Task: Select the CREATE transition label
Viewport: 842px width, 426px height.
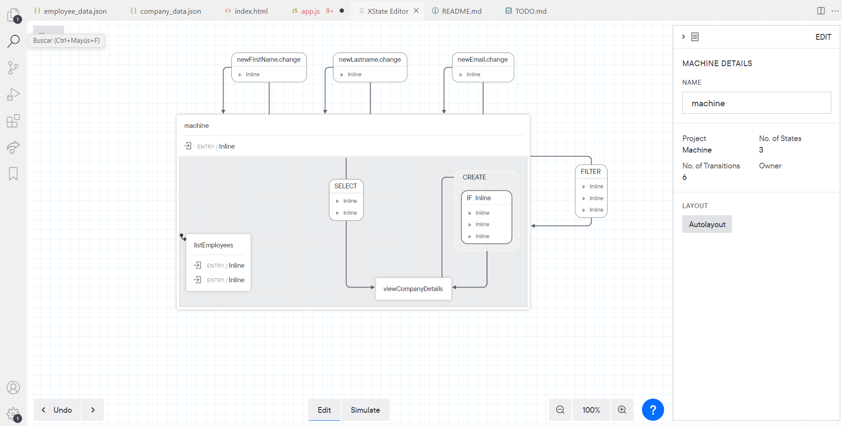Action: (x=474, y=177)
